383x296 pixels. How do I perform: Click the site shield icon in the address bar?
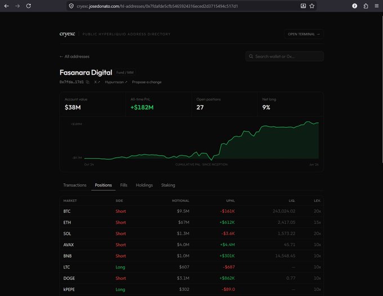click(x=71, y=6)
